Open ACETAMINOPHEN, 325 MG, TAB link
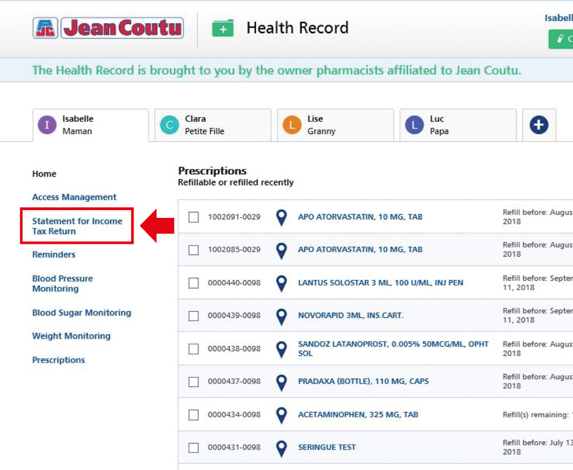573x470 pixels. [358, 414]
